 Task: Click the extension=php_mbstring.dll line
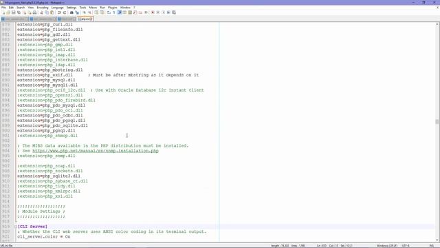click(x=50, y=70)
